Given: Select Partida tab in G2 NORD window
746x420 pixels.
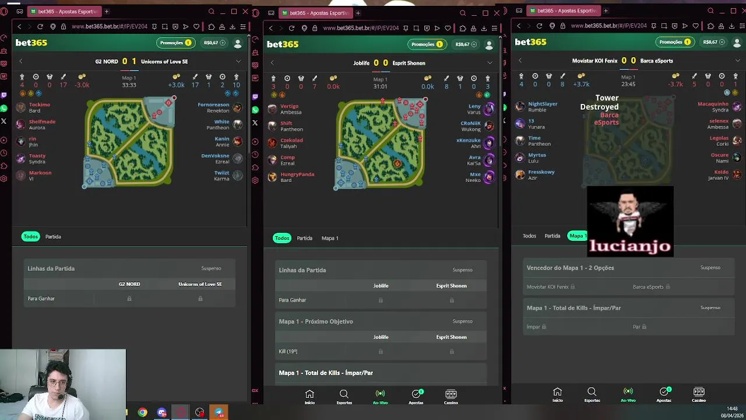Looking at the screenshot, I should tap(53, 237).
